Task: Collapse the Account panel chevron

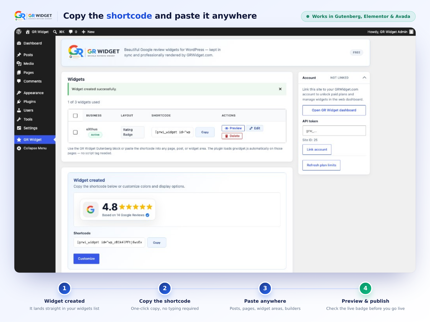Action: (x=364, y=78)
